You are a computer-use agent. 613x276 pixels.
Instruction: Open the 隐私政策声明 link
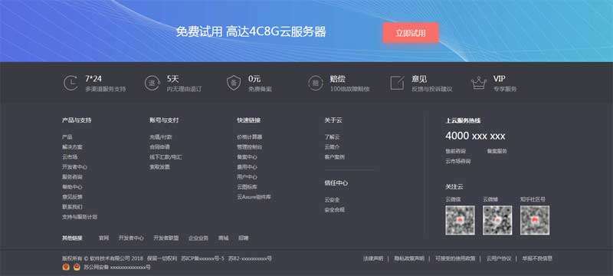(409, 258)
